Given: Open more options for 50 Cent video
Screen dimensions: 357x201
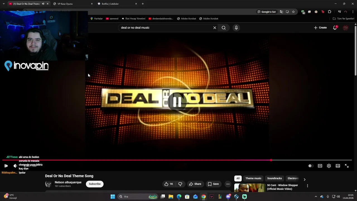Looking at the screenshot, I should pos(307,186).
